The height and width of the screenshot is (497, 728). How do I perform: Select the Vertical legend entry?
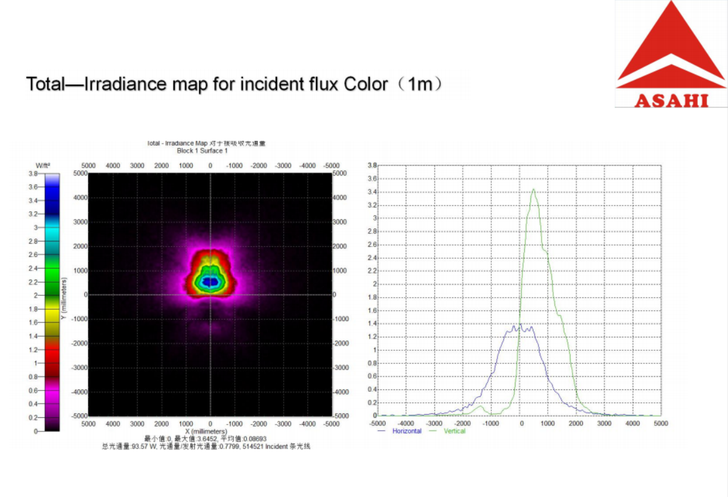point(454,431)
